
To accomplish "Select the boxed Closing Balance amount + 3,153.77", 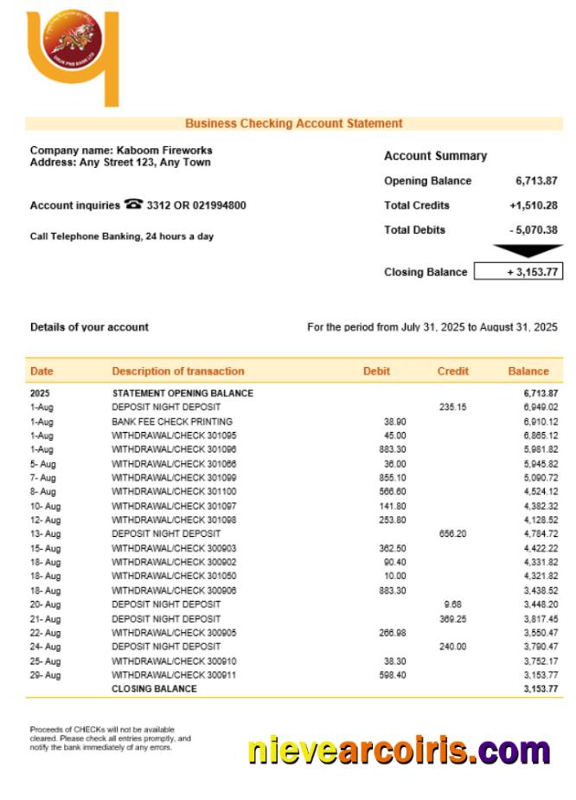I will tap(518, 272).
